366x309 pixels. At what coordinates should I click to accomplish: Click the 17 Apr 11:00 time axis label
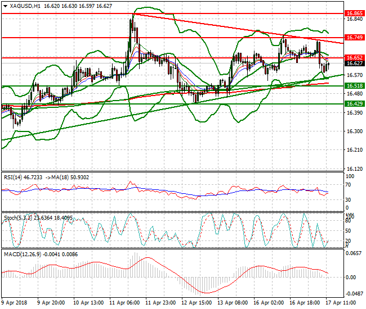[341, 303]
